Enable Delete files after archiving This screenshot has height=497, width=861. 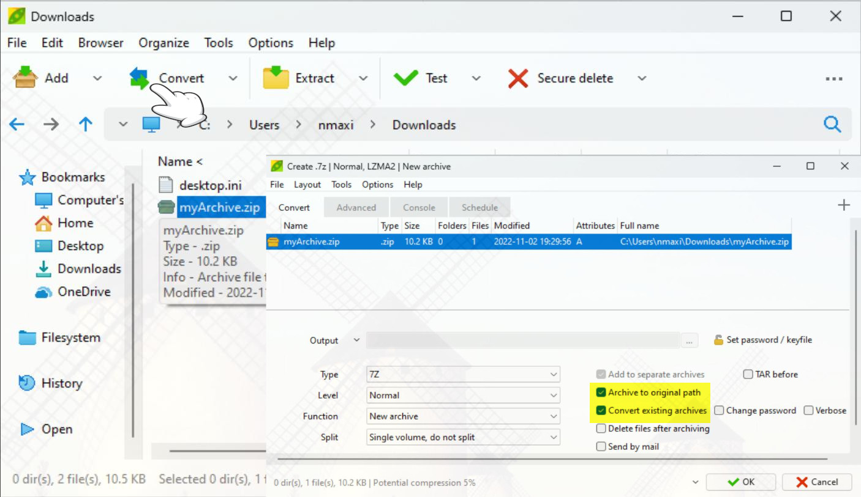pos(601,429)
